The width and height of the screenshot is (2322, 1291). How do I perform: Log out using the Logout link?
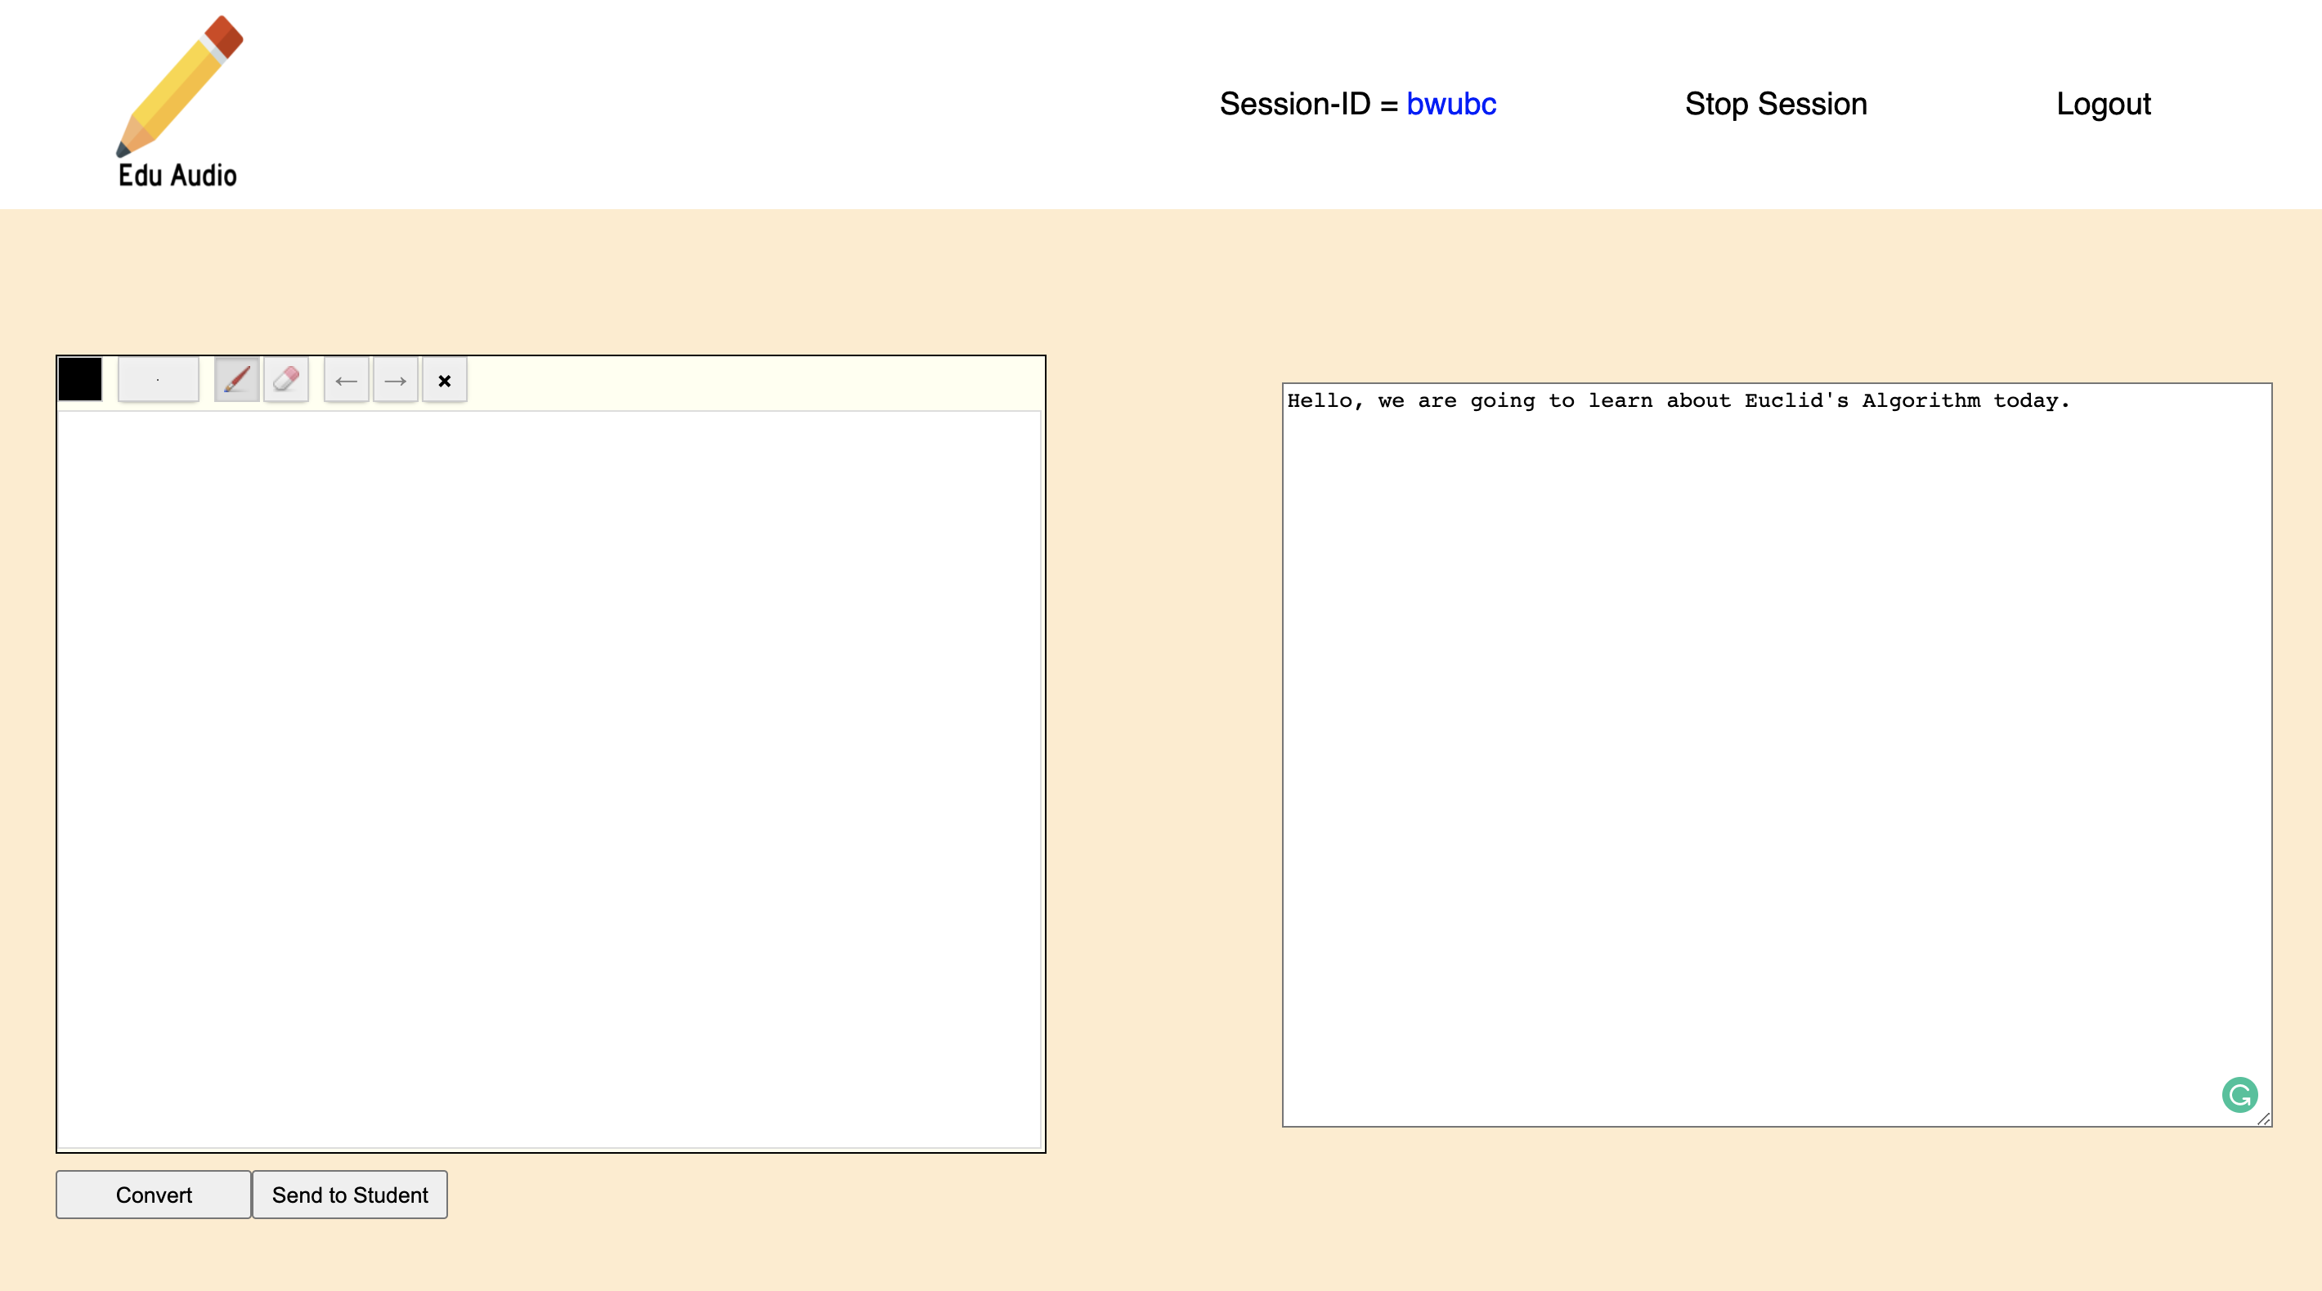(2103, 104)
